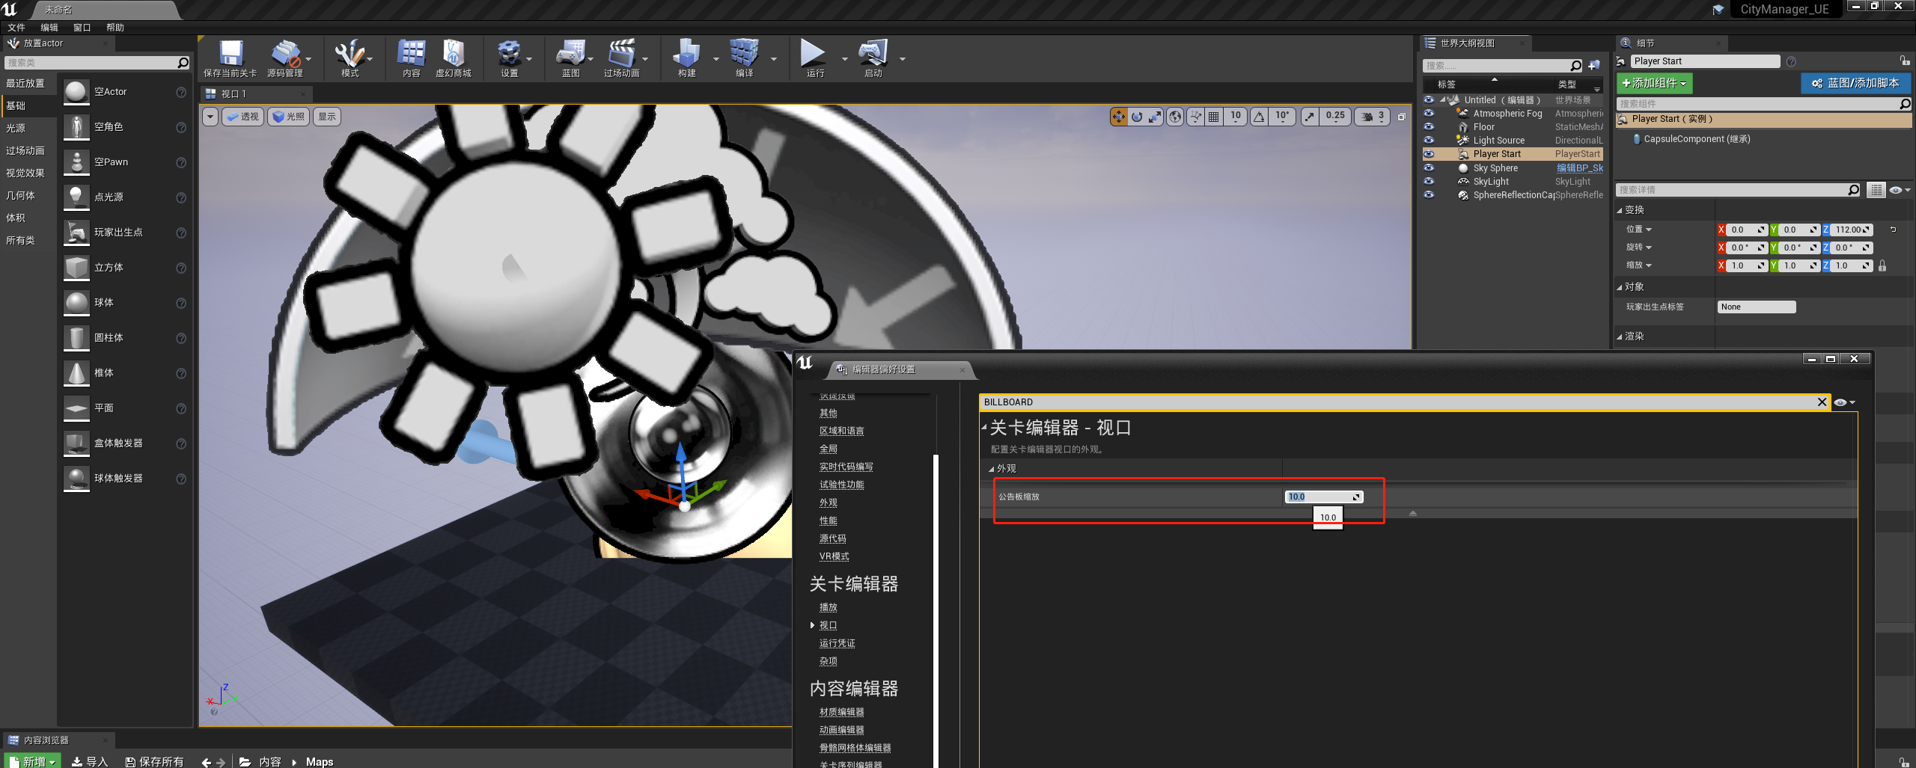Image resolution: width=1916 pixels, height=768 pixels.
Task: Open Appearance (外观) preferences link
Action: point(828,503)
